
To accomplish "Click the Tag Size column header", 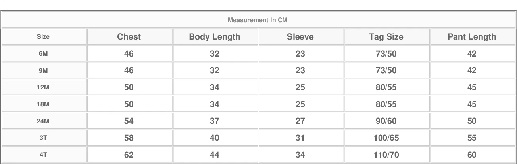I will 386,37.
